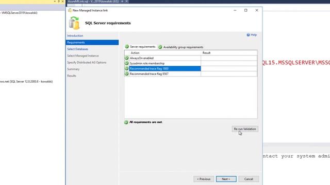
Task: Click the Next button
Action: tap(226, 179)
